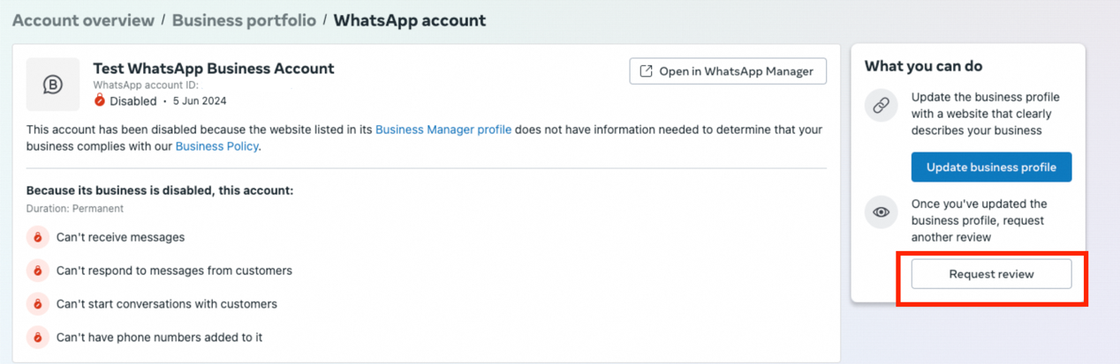1120x364 pixels.
Task: Click the What you can do heading
Action: pyautogui.click(x=923, y=66)
